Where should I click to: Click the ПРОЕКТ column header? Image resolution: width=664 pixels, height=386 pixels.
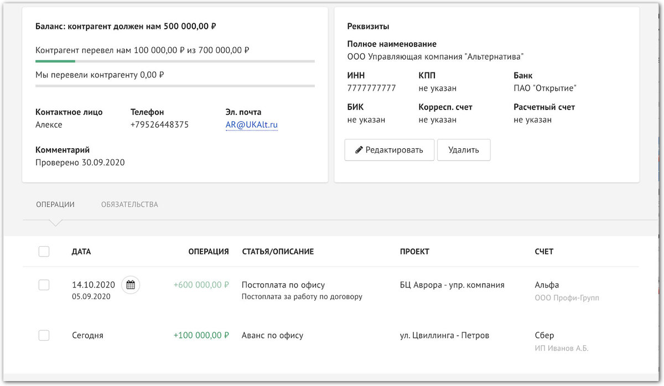pyautogui.click(x=414, y=252)
